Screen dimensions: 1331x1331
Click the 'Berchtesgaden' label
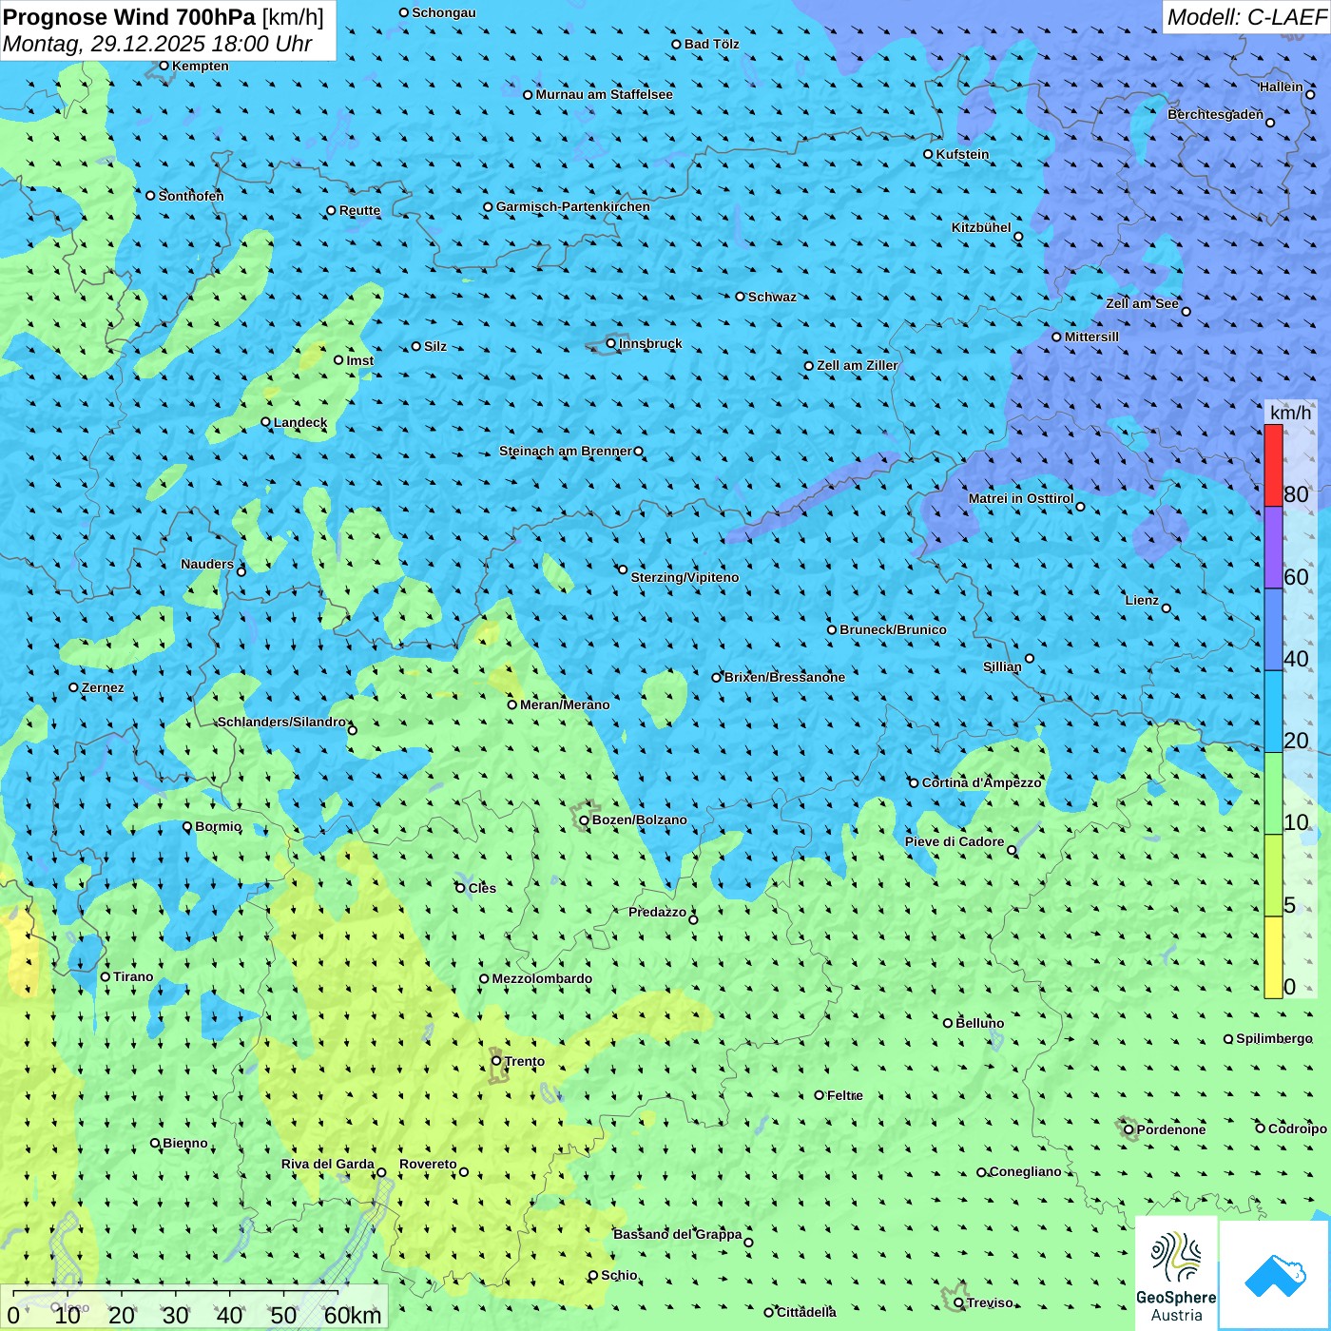coord(1216,114)
